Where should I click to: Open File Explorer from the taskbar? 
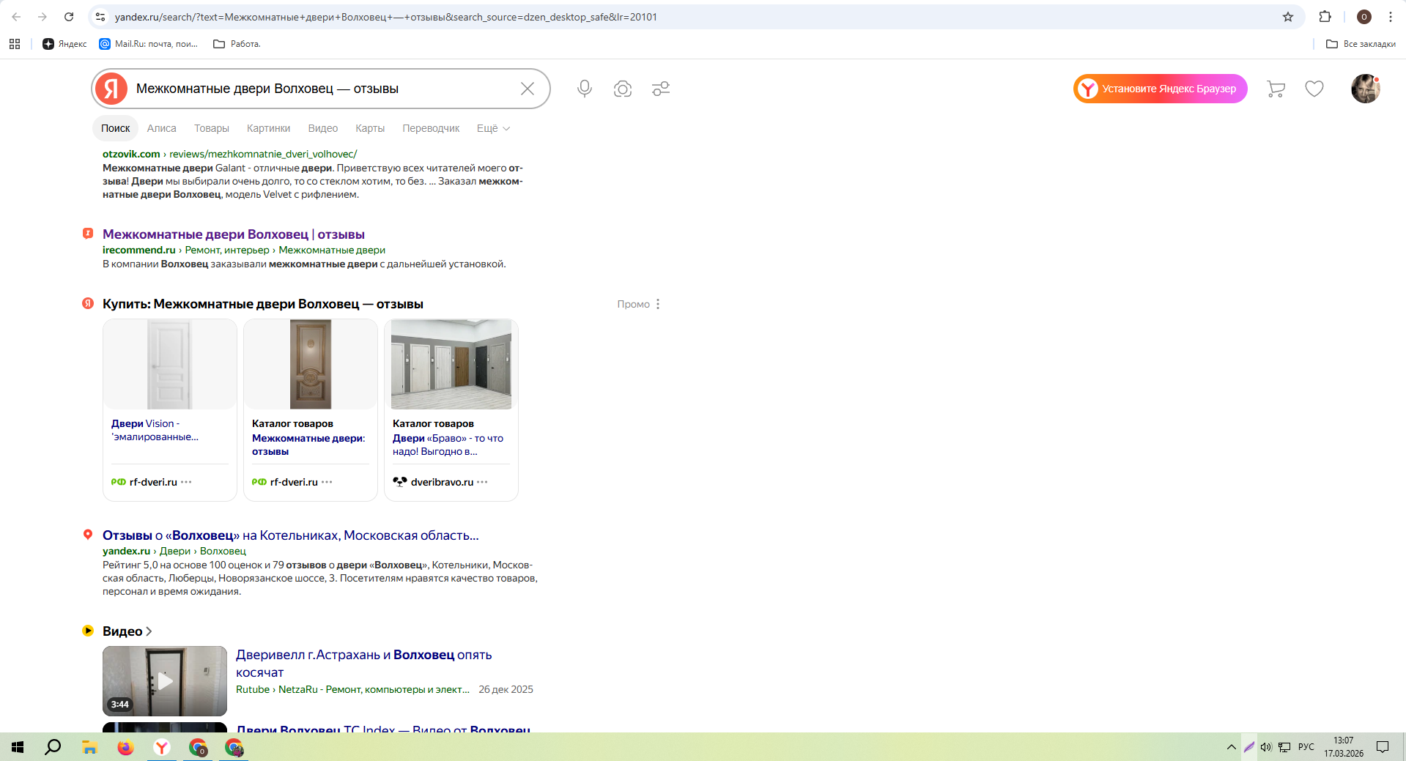89,747
